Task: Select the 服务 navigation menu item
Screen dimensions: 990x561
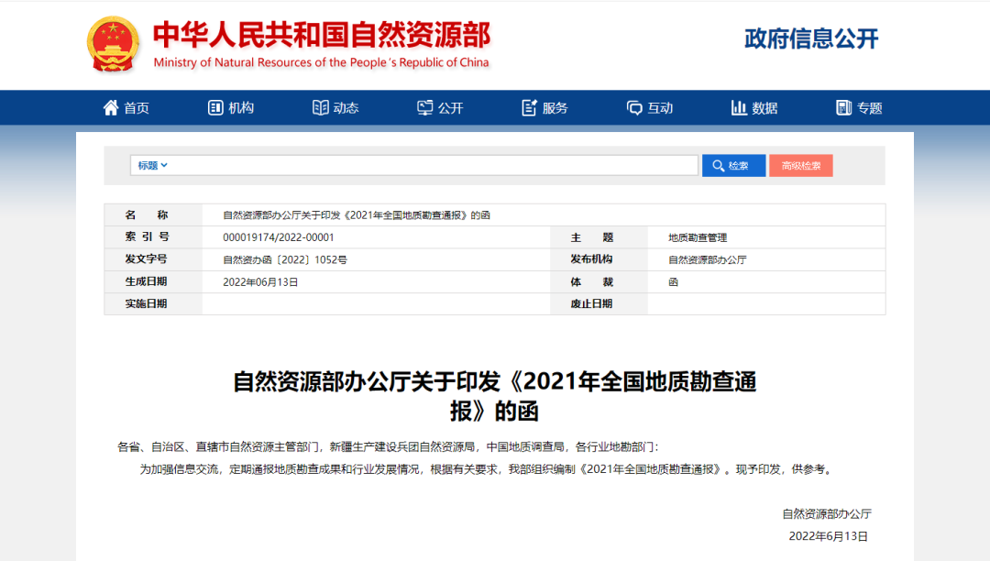Action: 555,108
